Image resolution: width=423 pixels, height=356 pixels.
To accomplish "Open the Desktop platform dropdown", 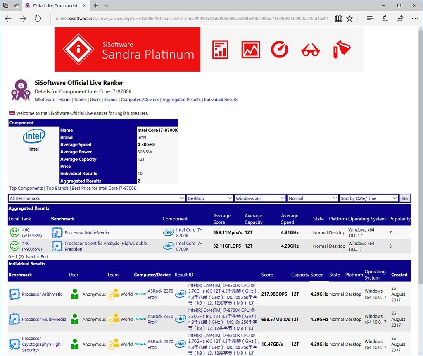I will [x=209, y=198].
